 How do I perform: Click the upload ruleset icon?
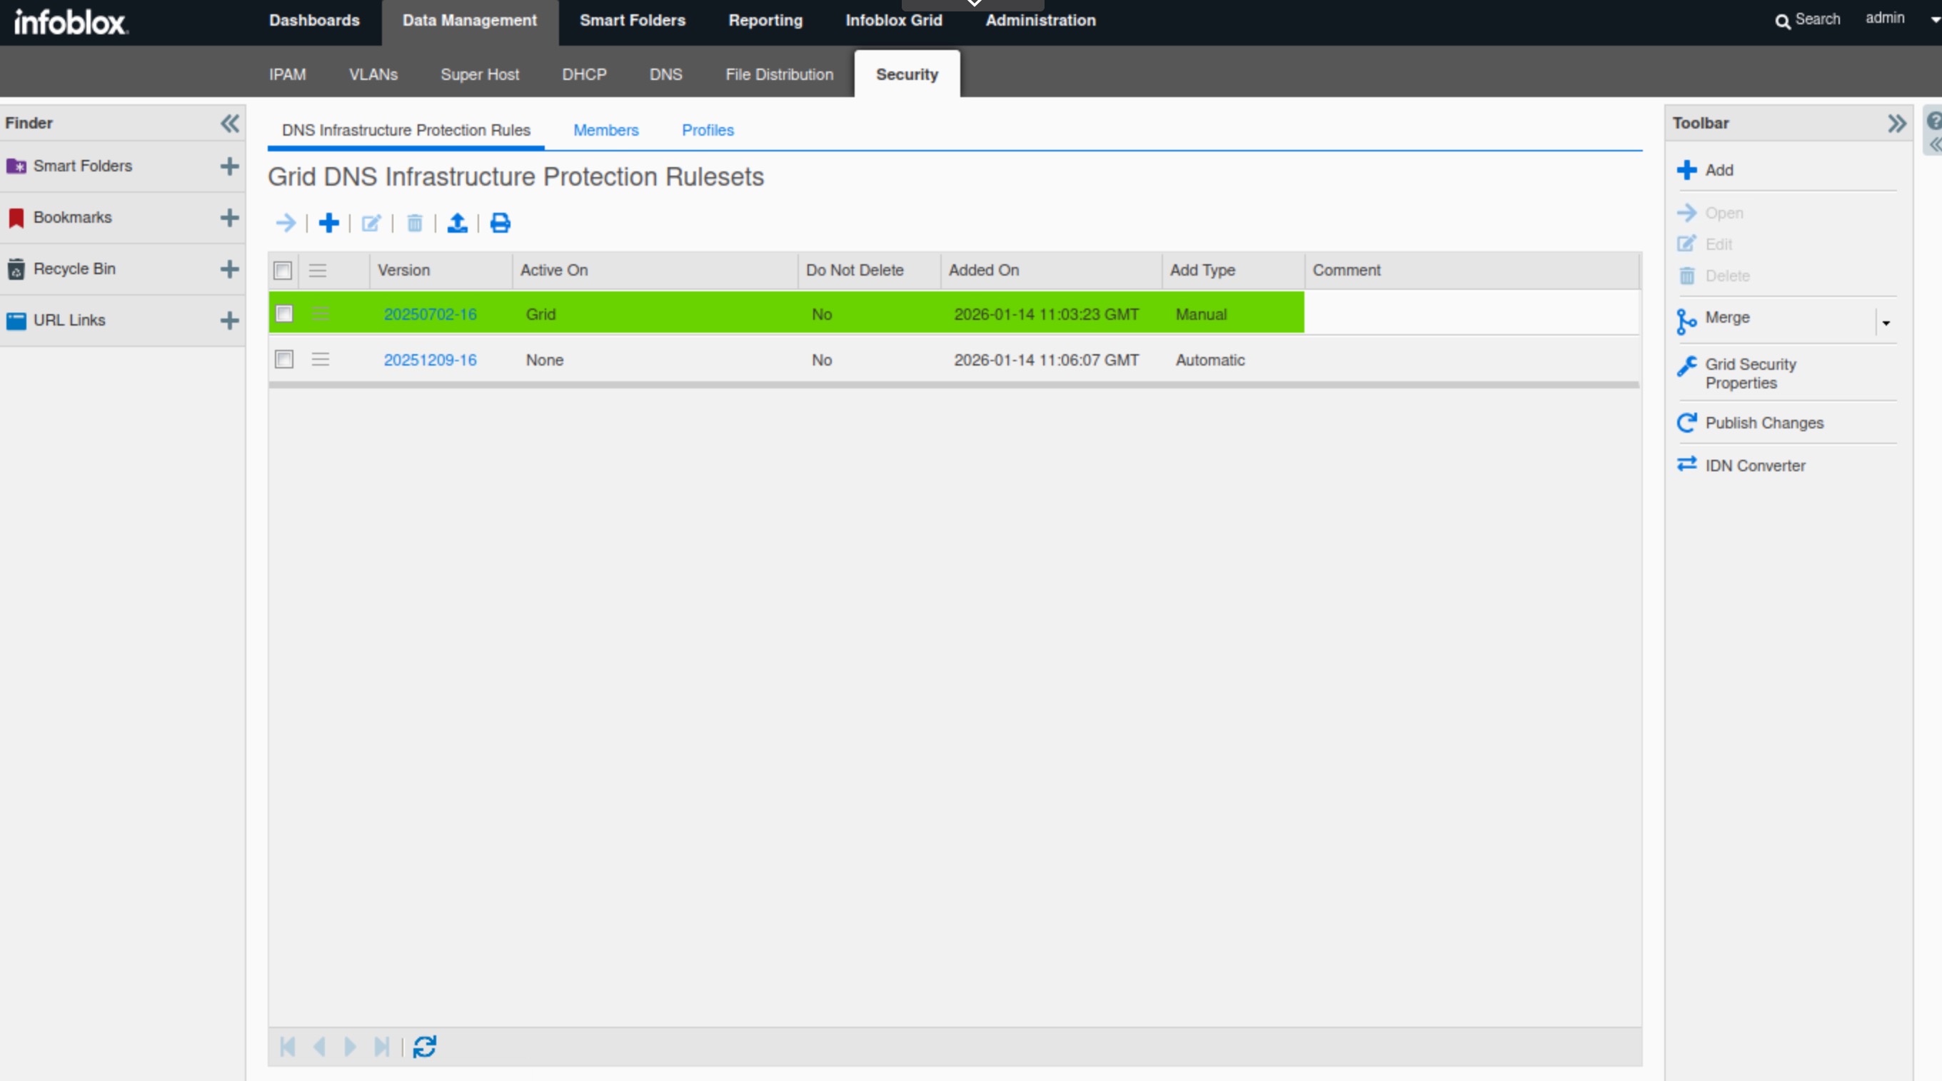click(x=457, y=223)
